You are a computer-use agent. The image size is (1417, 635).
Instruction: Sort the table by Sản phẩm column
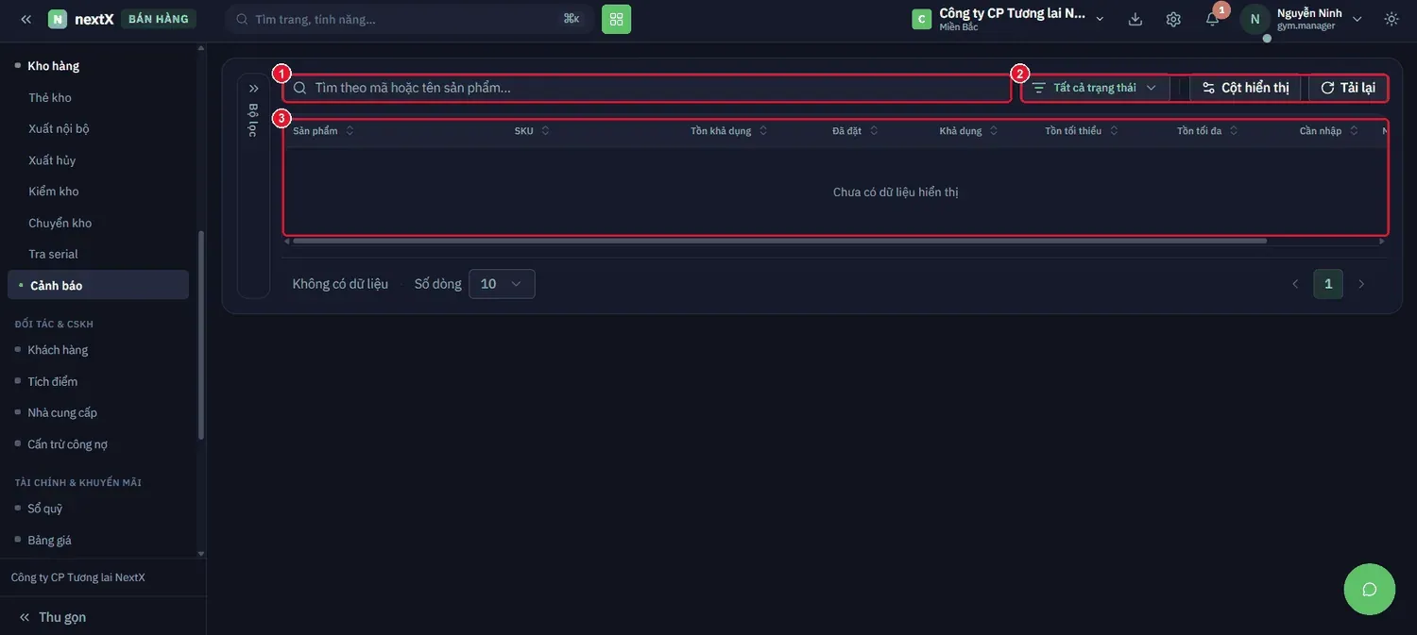(323, 131)
